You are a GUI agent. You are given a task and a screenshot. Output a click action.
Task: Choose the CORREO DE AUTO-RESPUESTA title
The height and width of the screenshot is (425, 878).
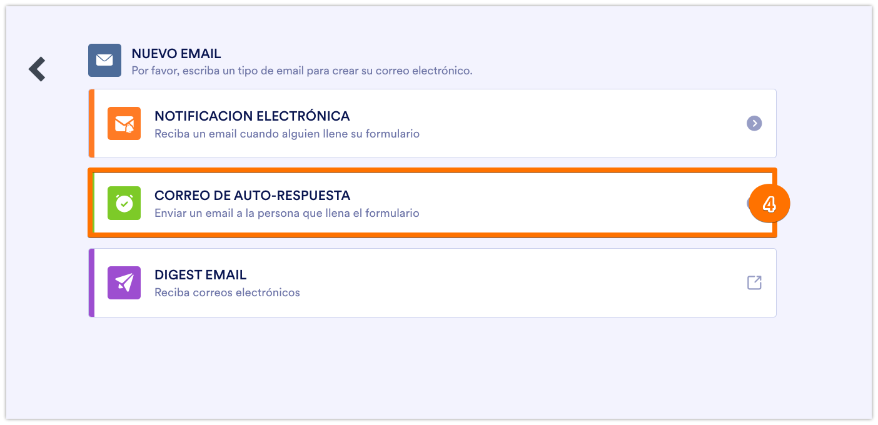[252, 196]
